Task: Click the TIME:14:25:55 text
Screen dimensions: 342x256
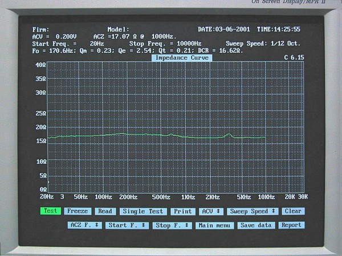Action: [x=279, y=30]
